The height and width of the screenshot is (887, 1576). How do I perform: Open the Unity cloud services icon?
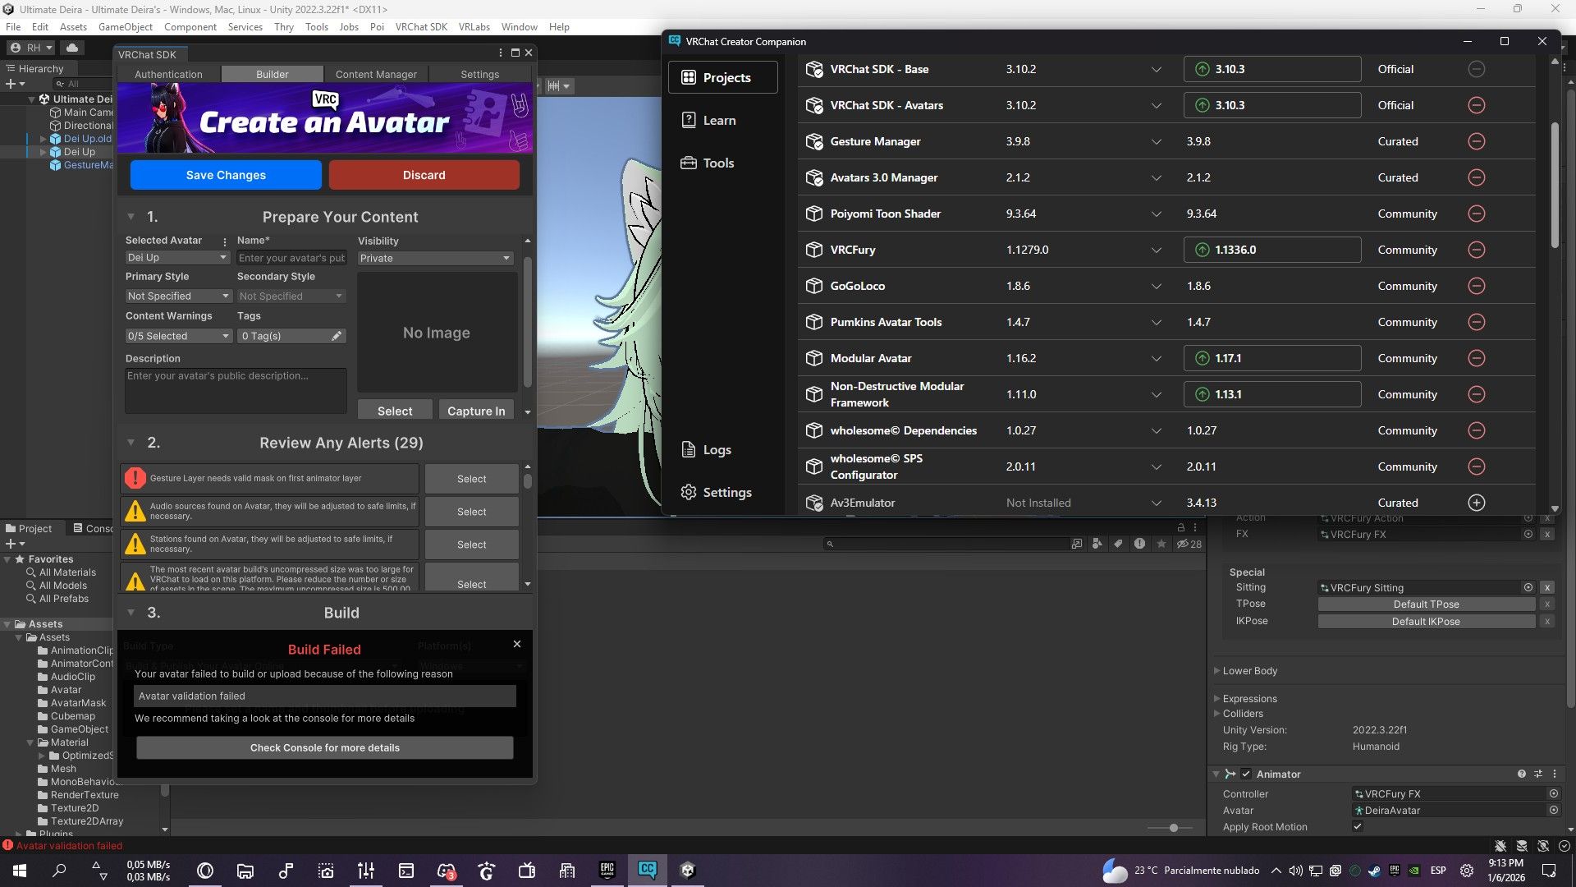coord(72,48)
